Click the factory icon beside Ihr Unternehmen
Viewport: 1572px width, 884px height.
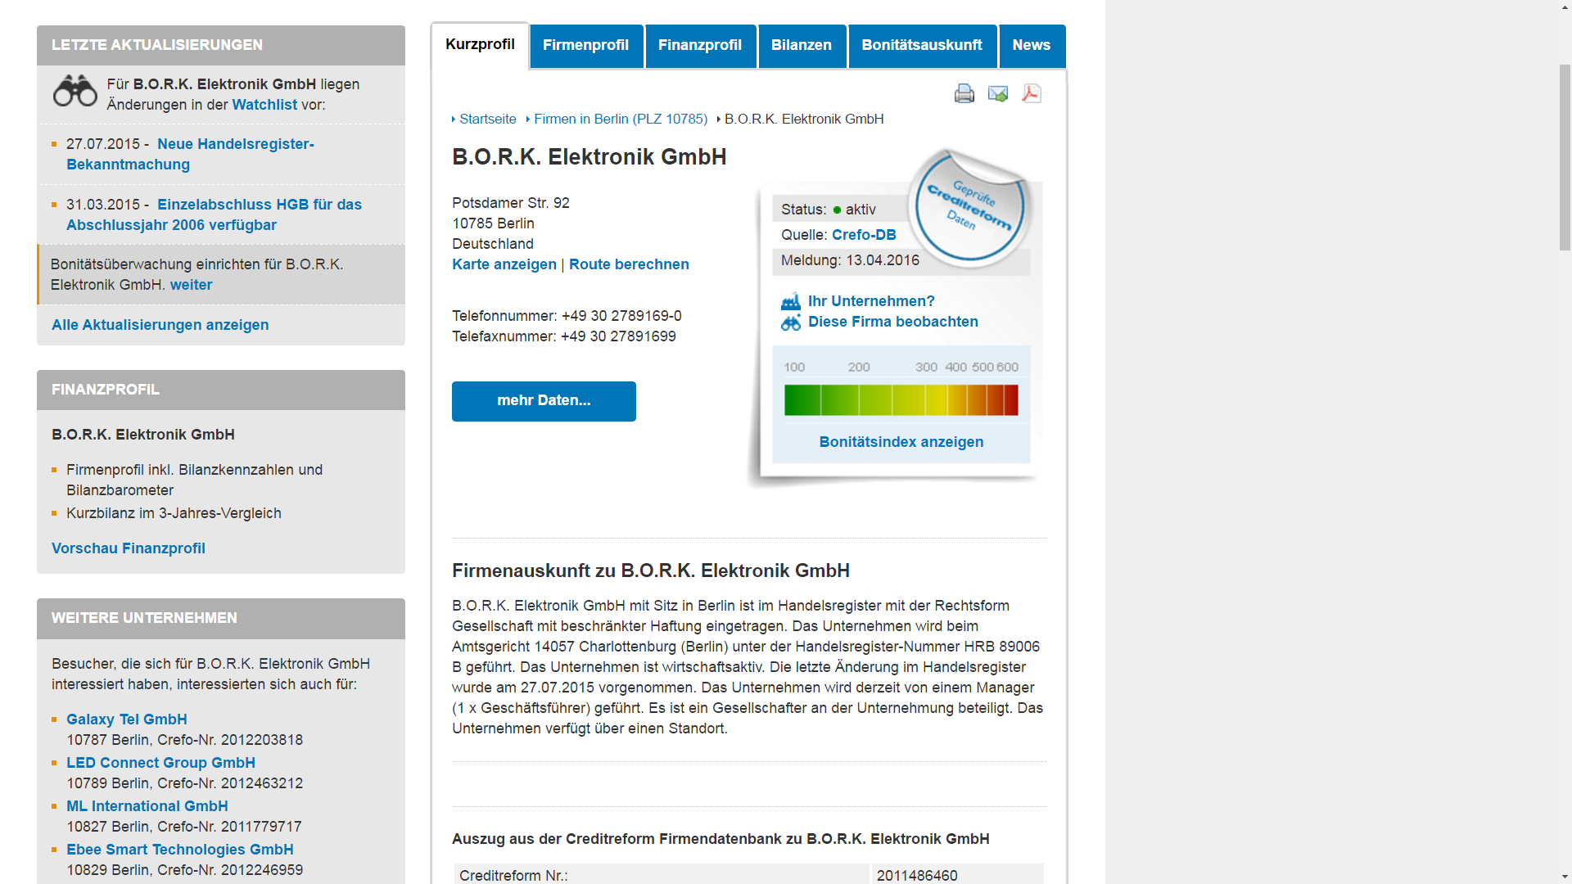[791, 301]
